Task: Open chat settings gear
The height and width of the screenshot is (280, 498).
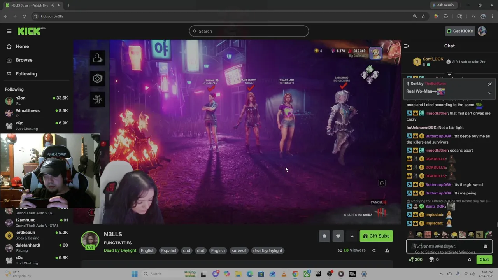Action: pyautogui.click(x=469, y=259)
